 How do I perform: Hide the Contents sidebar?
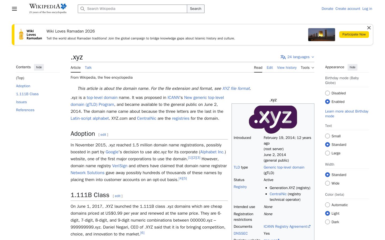coord(39,67)
